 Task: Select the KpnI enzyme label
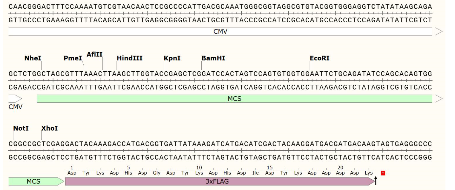(172, 59)
